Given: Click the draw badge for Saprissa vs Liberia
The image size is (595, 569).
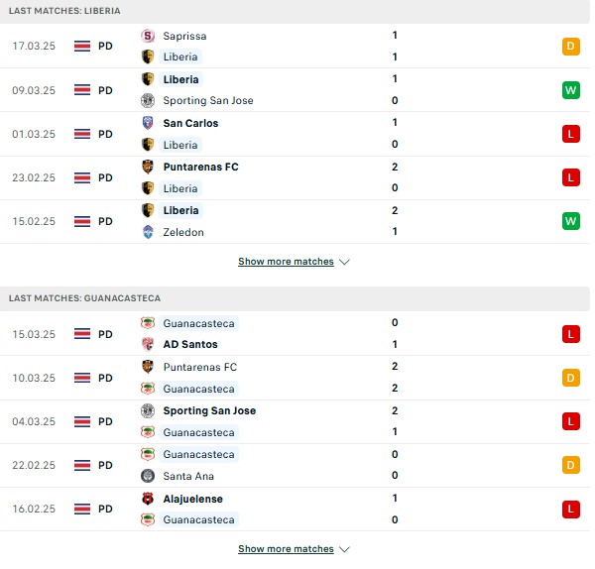Looking at the screenshot, I should tap(571, 47).
